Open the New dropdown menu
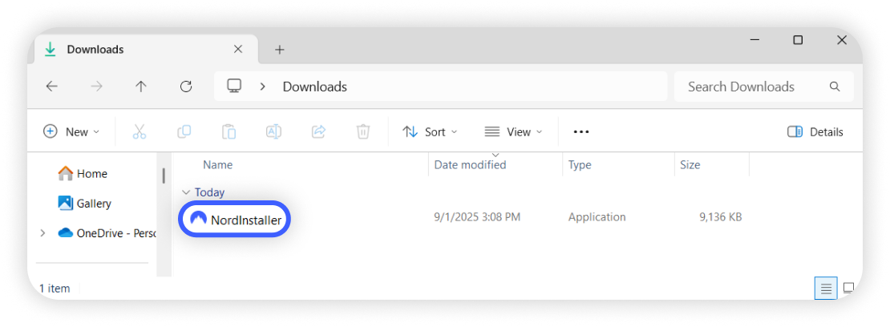890x327 pixels. [71, 131]
